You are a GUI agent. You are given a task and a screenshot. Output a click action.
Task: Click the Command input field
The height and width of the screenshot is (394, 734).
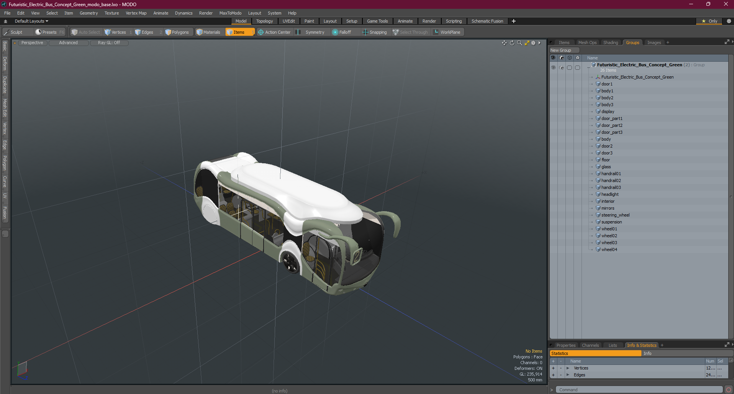coord(639,390)
